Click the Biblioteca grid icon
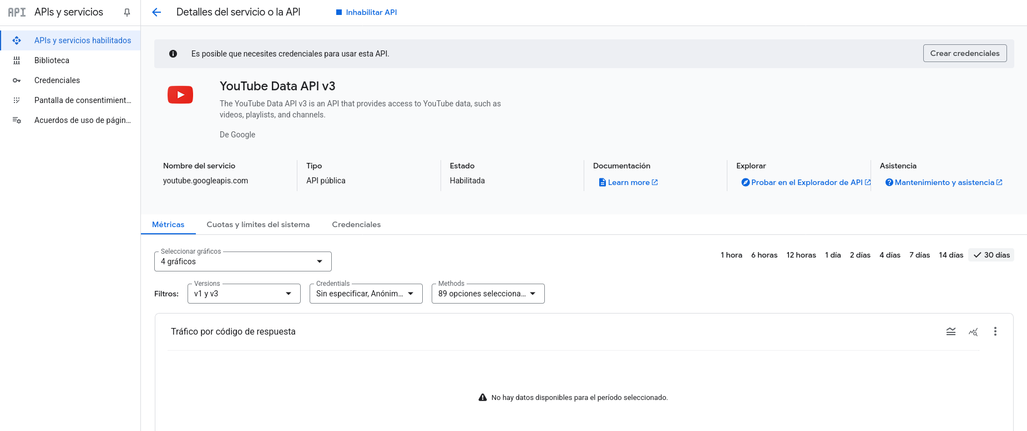1027x431 pixels. coord(17,60)
